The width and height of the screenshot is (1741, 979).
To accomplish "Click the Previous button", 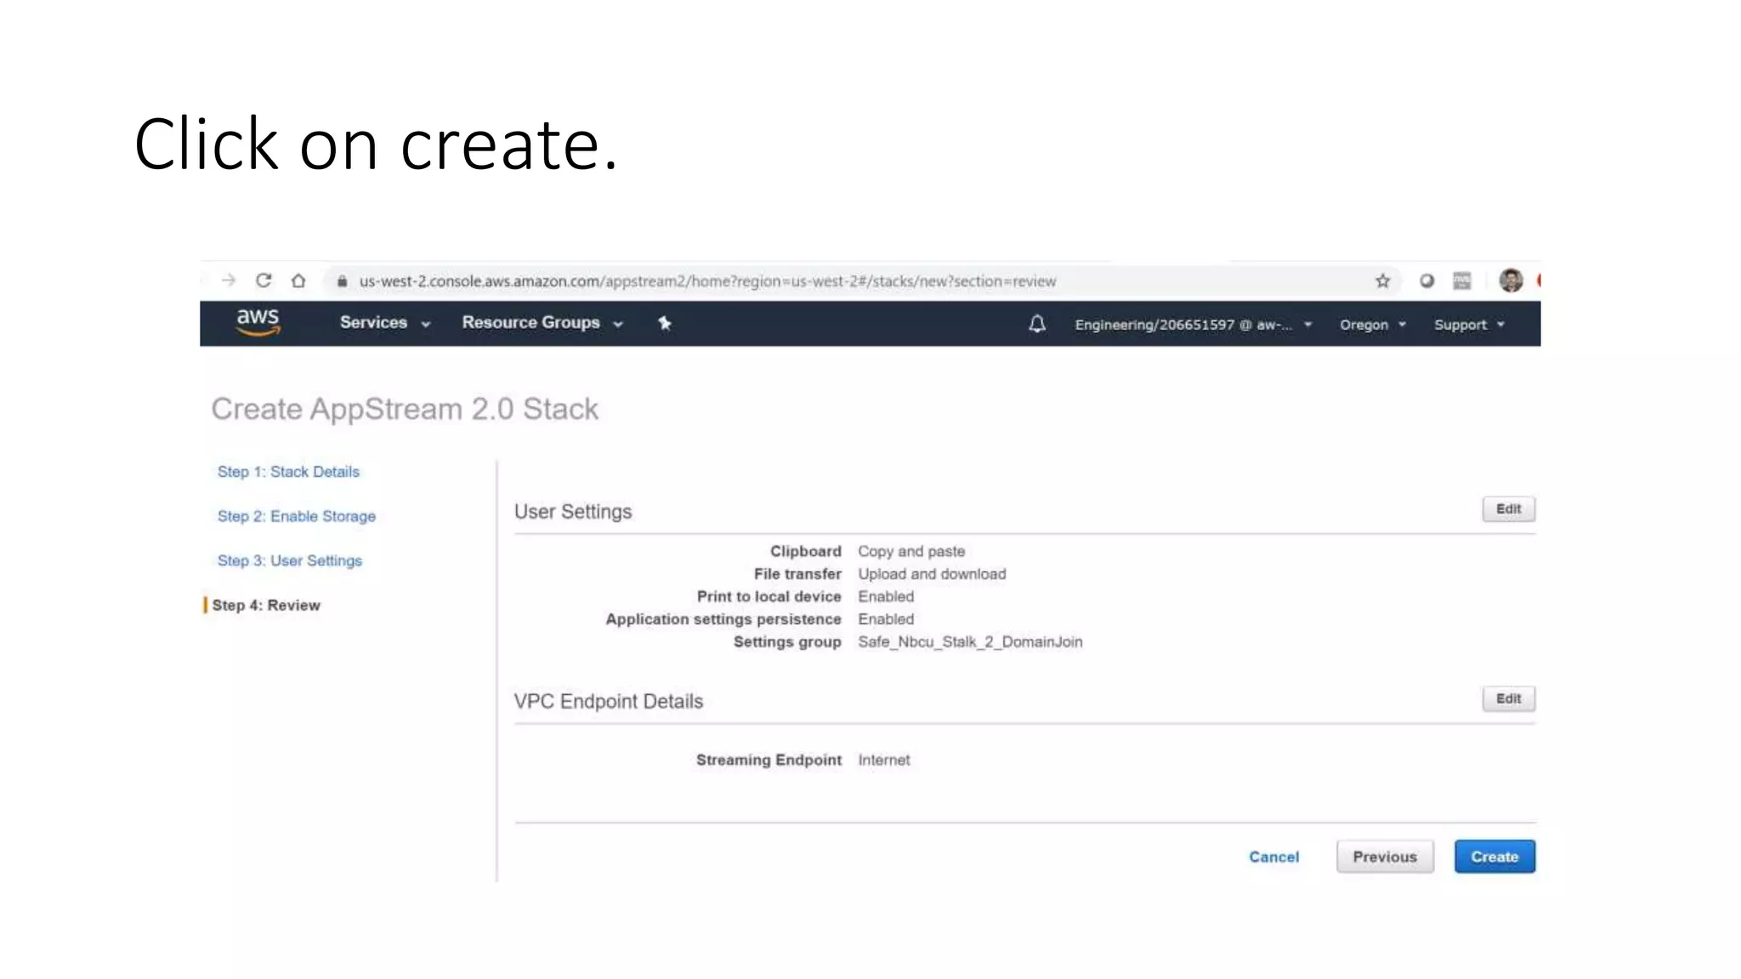I will click(x=1385, y=857).
